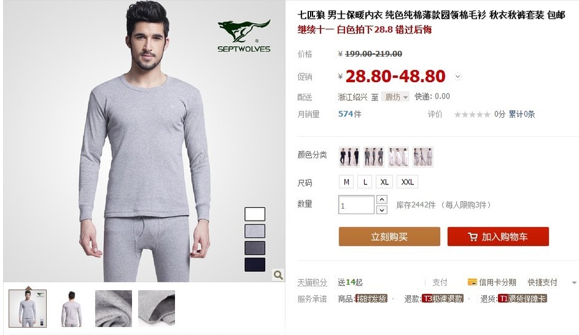Click the Septwolves brand logo

(x=244, y=36)
